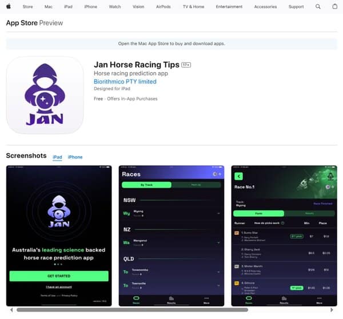
Task: Click Results icon in third screenshot bottom bar
Action: (x=284, y=300)
